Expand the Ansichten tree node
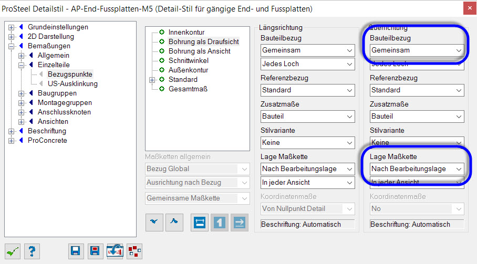 pyautogui.click(x=21, y=122)
